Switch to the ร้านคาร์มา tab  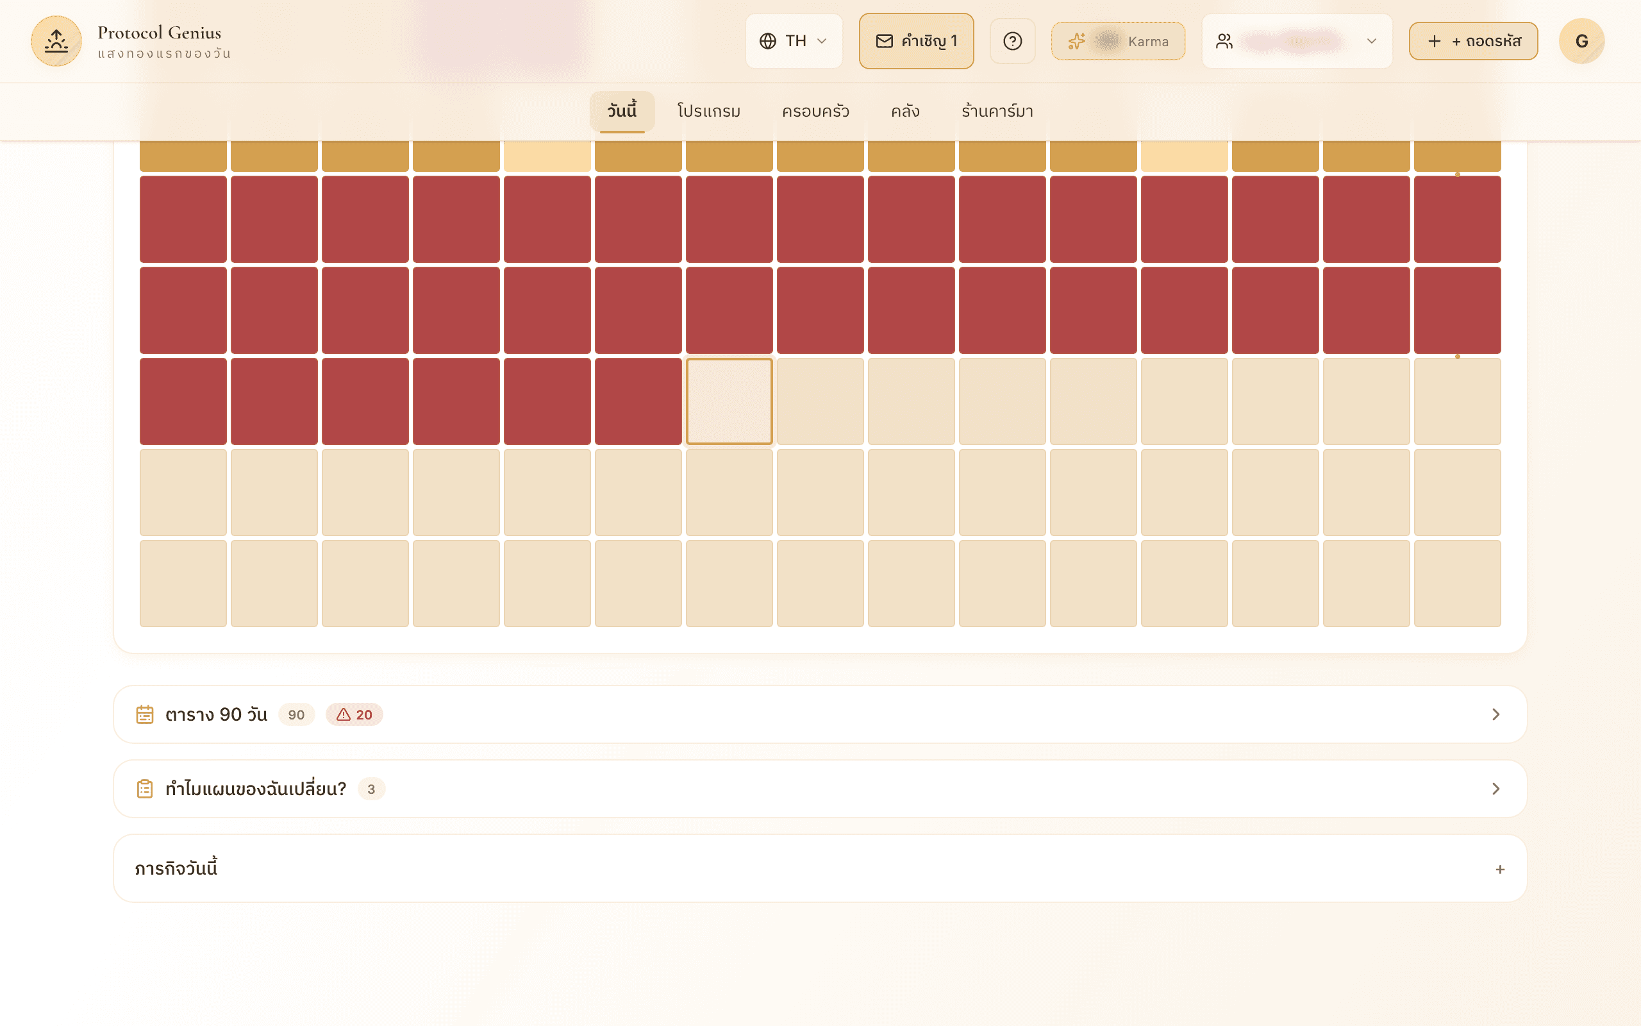tap(997, 110)
